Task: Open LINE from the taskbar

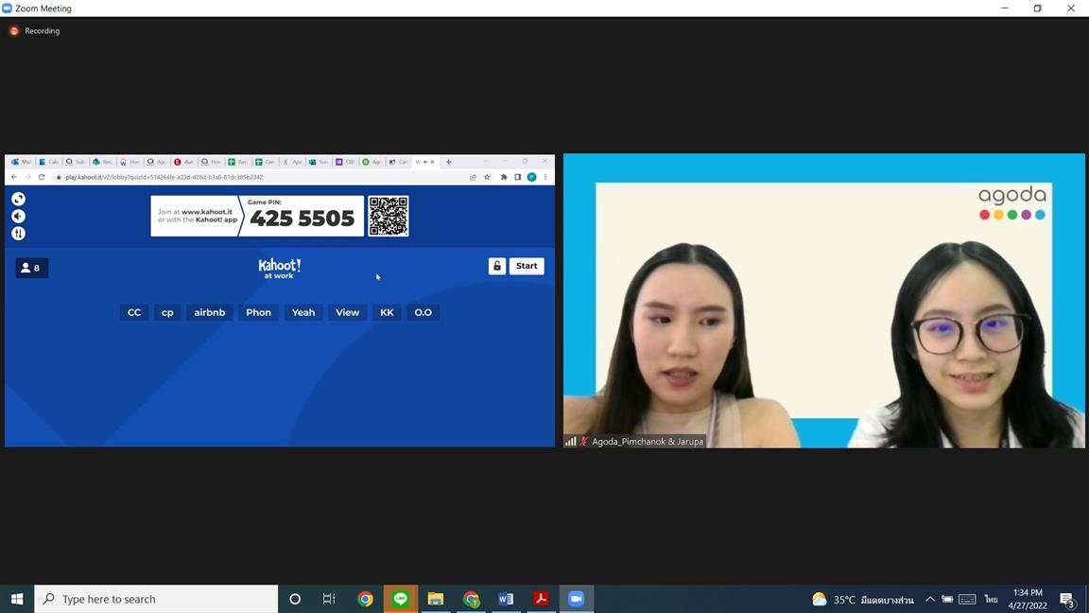Action: point(401,599)
